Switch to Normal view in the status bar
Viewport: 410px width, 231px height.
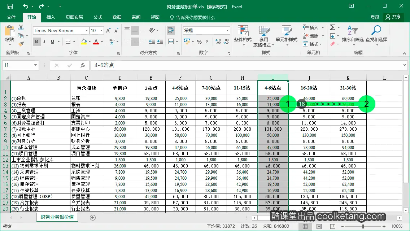coord(305,226)
